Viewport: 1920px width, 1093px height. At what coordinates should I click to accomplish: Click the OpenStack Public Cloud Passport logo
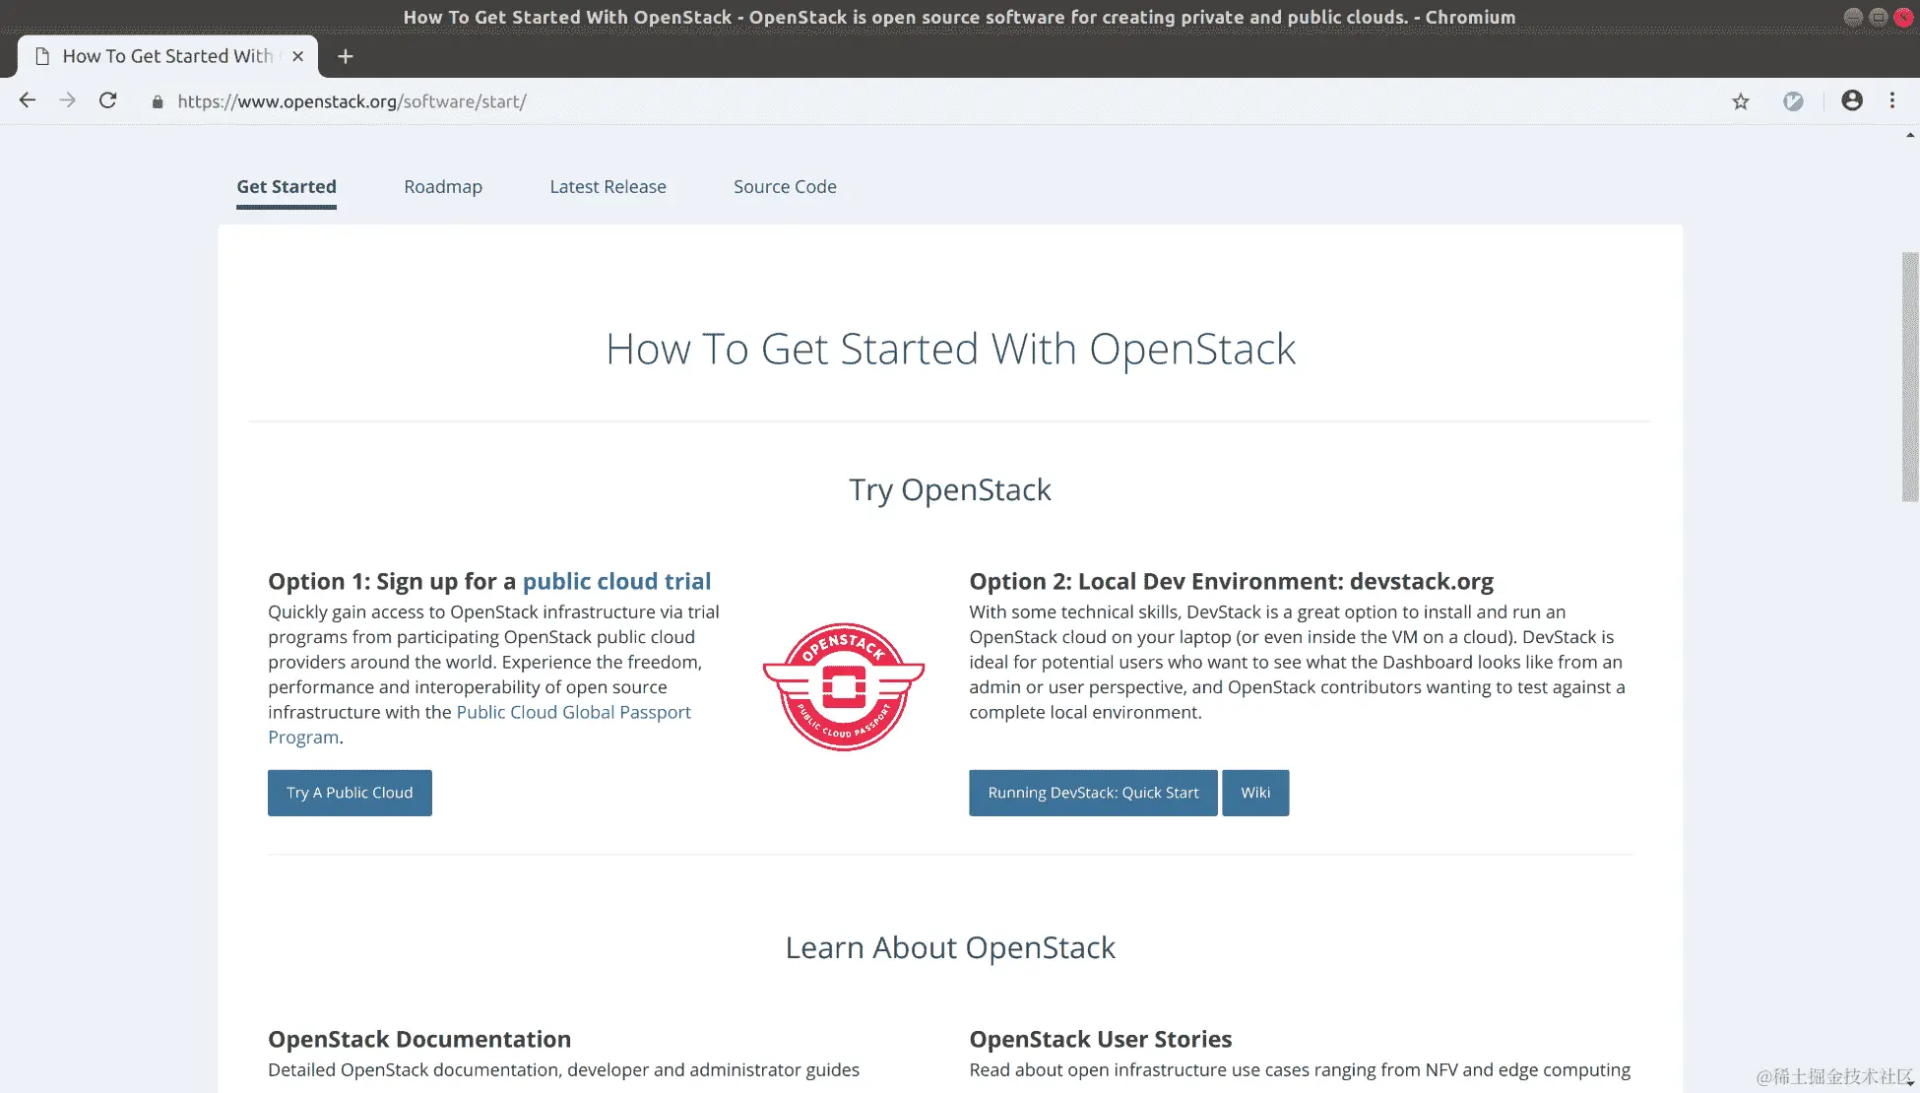point(844,686)
